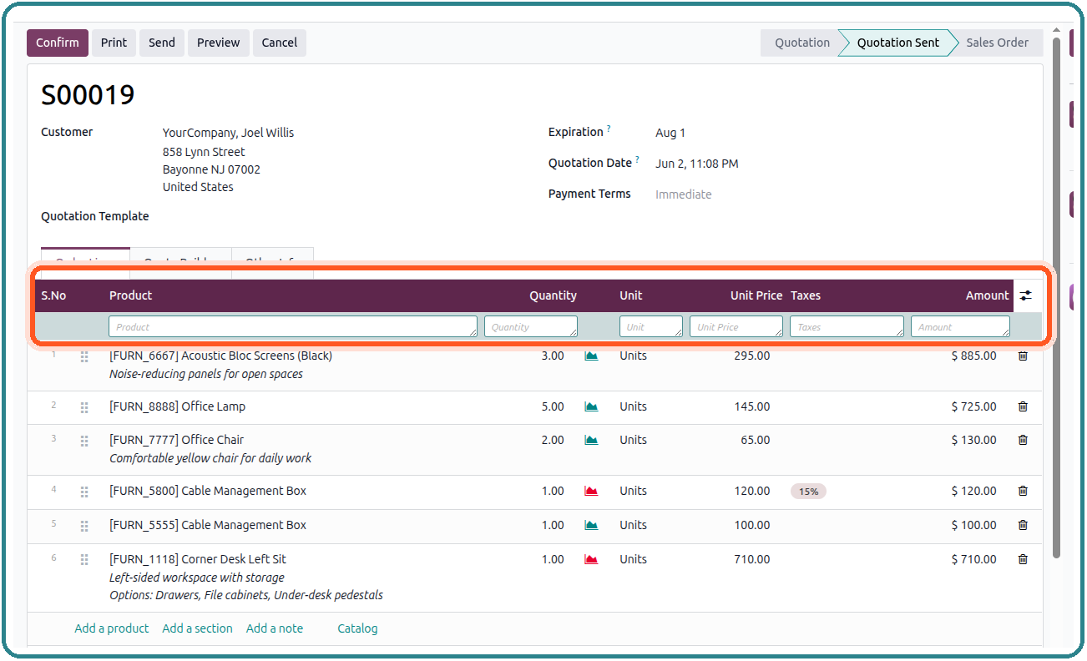This screenshot has width=1087, height=661.
Task: Open forecast chart icon for Office Lamp
Action: pos(591,407)
